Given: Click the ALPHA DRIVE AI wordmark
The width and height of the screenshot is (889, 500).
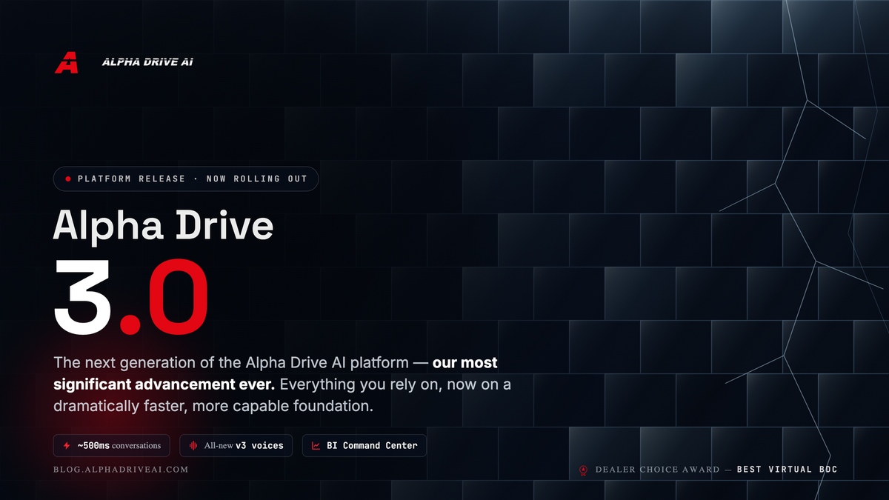Looking at the screenshot, I should click(148, 62).
